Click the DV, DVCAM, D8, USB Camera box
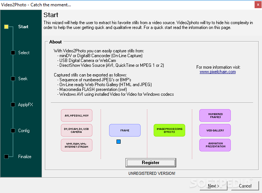Viewport: 262px width, 193px height. coord(76,130)
